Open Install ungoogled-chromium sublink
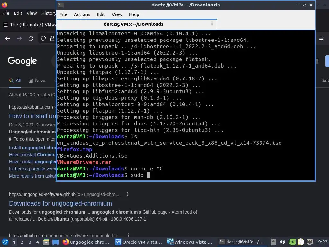This screenshot has width=329, height=247. pyautogui.click(x=32, y=148)
